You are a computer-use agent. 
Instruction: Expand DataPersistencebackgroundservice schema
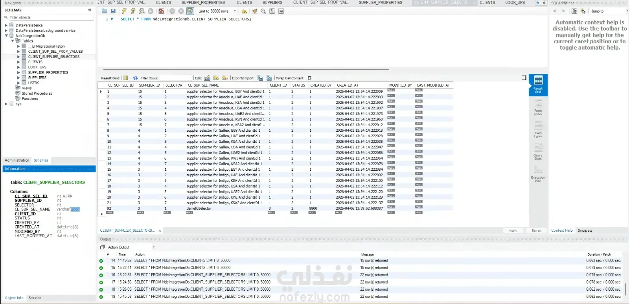[x=6, y=30]
